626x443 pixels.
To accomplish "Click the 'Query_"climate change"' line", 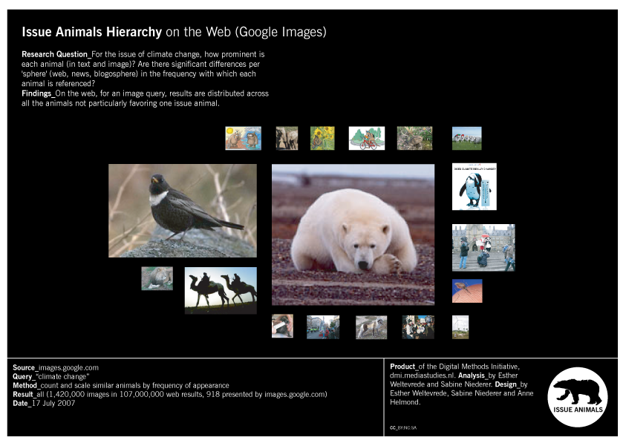I will (51, 376).
